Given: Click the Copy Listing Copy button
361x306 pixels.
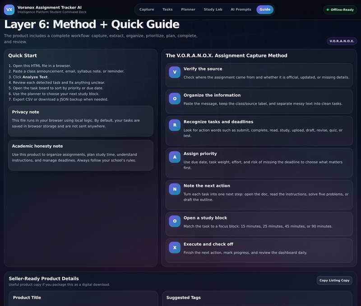Looking at the screenshot, I should 334,280.
